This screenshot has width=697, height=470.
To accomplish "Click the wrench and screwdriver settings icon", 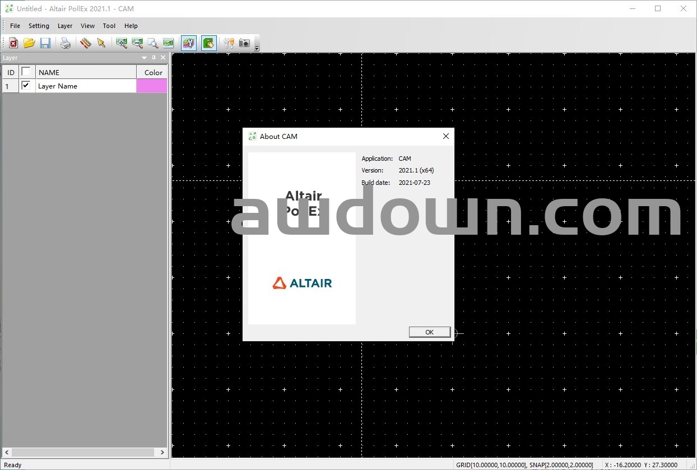I will tap(229, 43).
